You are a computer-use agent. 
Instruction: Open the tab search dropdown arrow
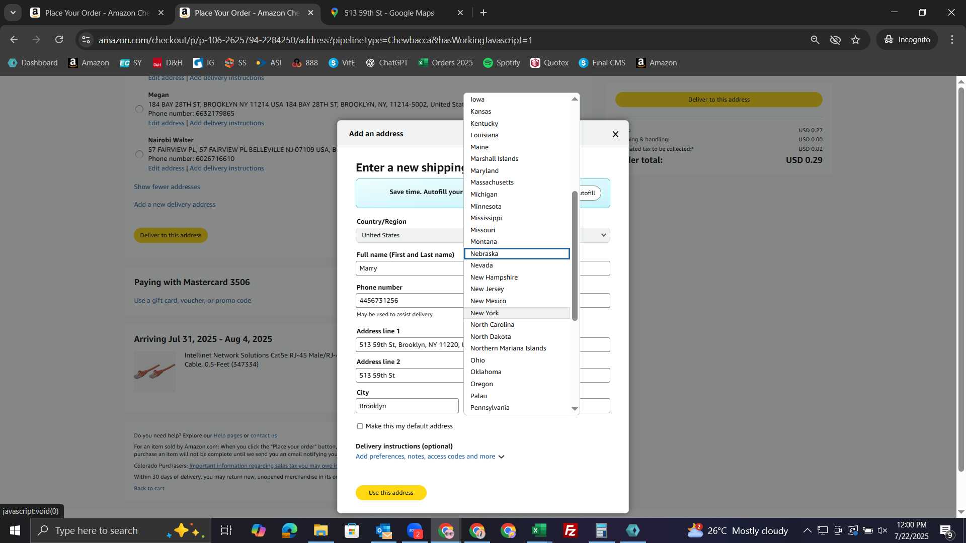coord(13,13)
